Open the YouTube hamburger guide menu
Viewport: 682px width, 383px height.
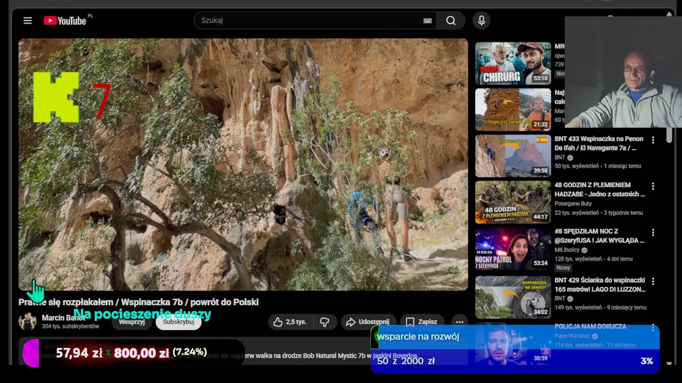point(28,21)
